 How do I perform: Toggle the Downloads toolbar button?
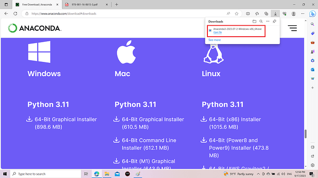(x=275, y=13)
